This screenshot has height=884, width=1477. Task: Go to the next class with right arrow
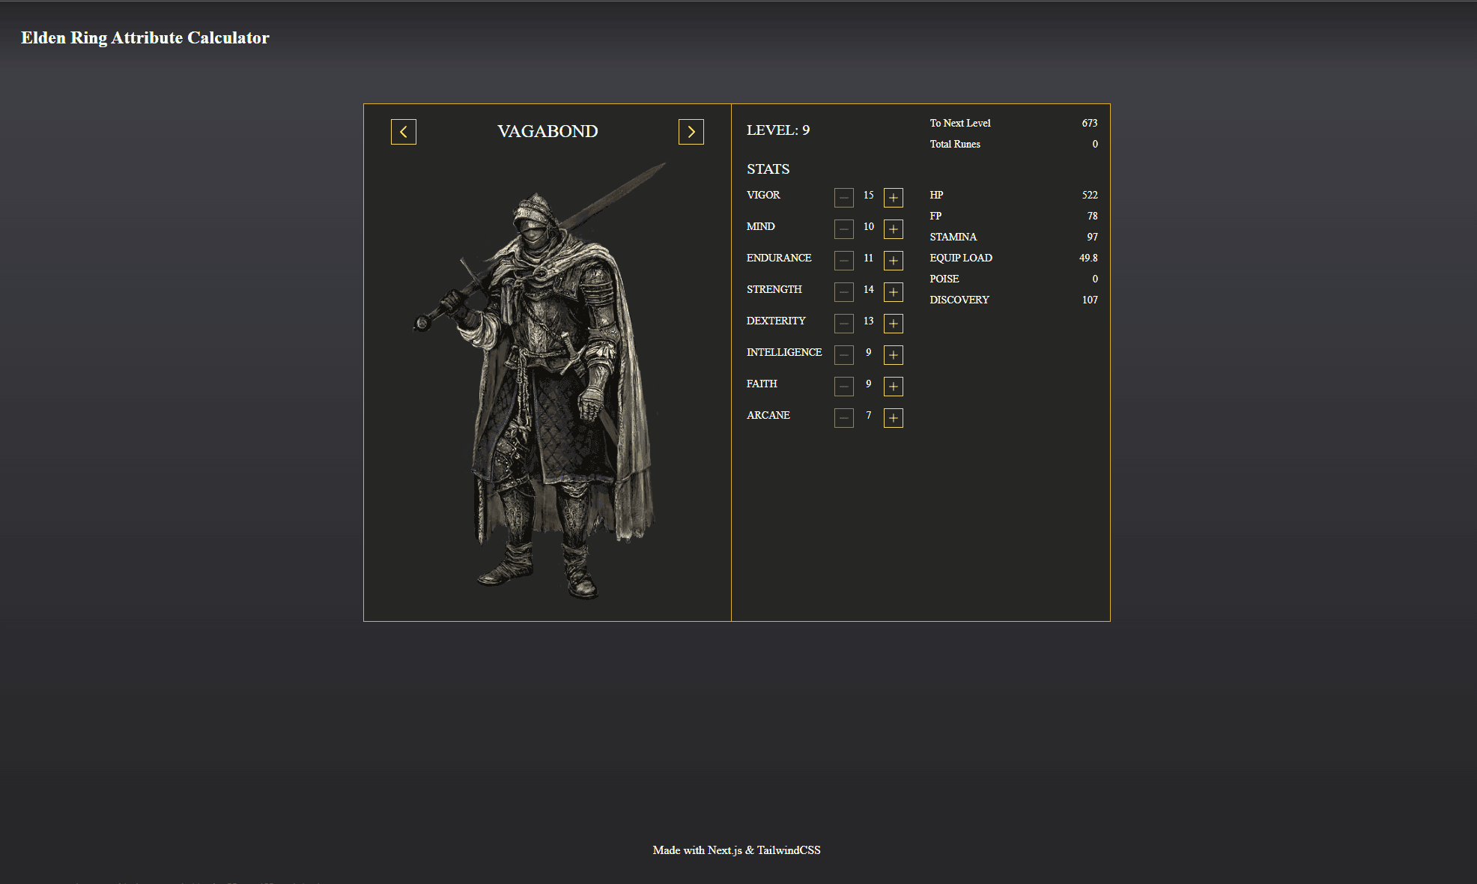coord(691,132)
